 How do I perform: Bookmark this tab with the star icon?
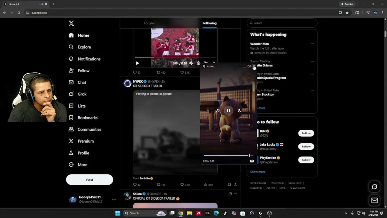347,13
